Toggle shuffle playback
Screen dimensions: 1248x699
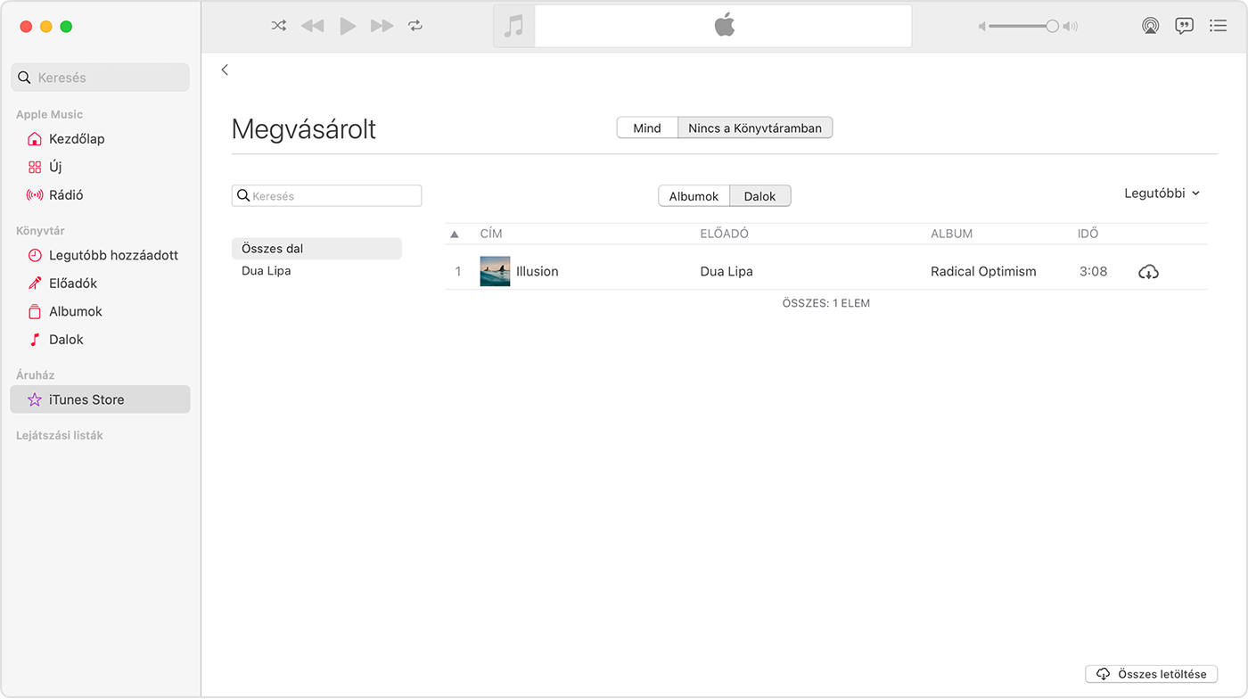click(279, 26)
